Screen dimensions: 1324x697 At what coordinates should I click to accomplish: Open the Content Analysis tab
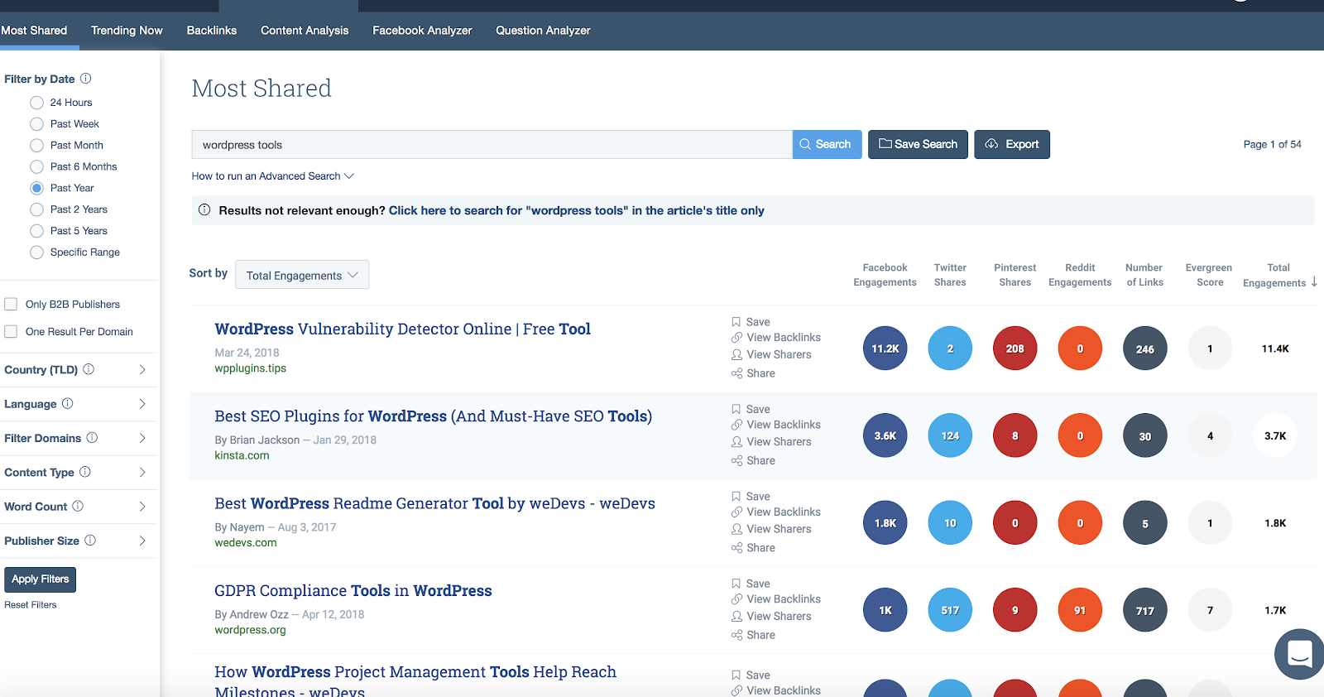(305, 31)
